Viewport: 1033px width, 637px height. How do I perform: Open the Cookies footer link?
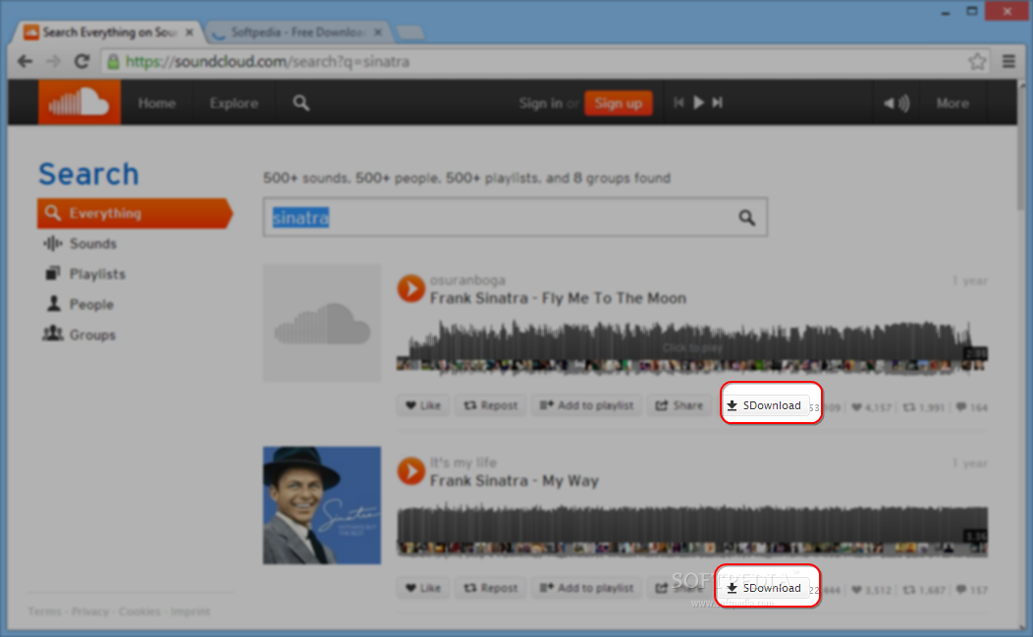click(139, 611)
